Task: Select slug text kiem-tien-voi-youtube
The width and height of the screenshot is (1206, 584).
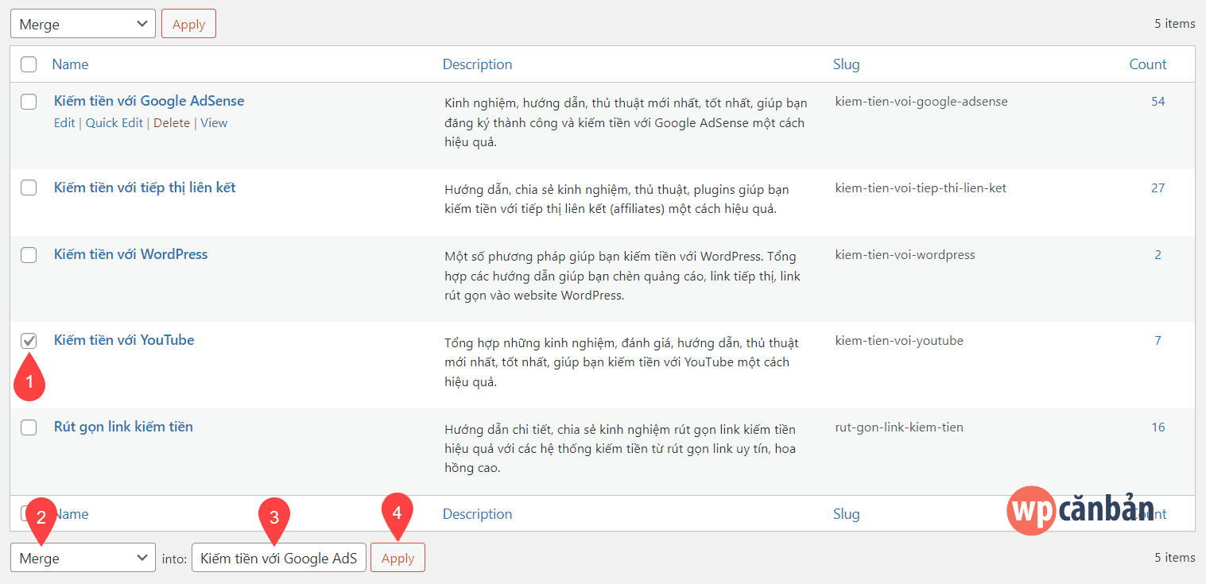Action: click(899, 340)
